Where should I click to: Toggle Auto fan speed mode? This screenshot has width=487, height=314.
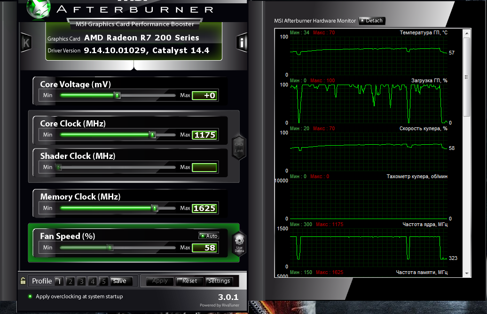[209, 236]
